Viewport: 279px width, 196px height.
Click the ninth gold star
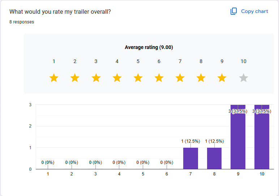[x=222, y=78]
